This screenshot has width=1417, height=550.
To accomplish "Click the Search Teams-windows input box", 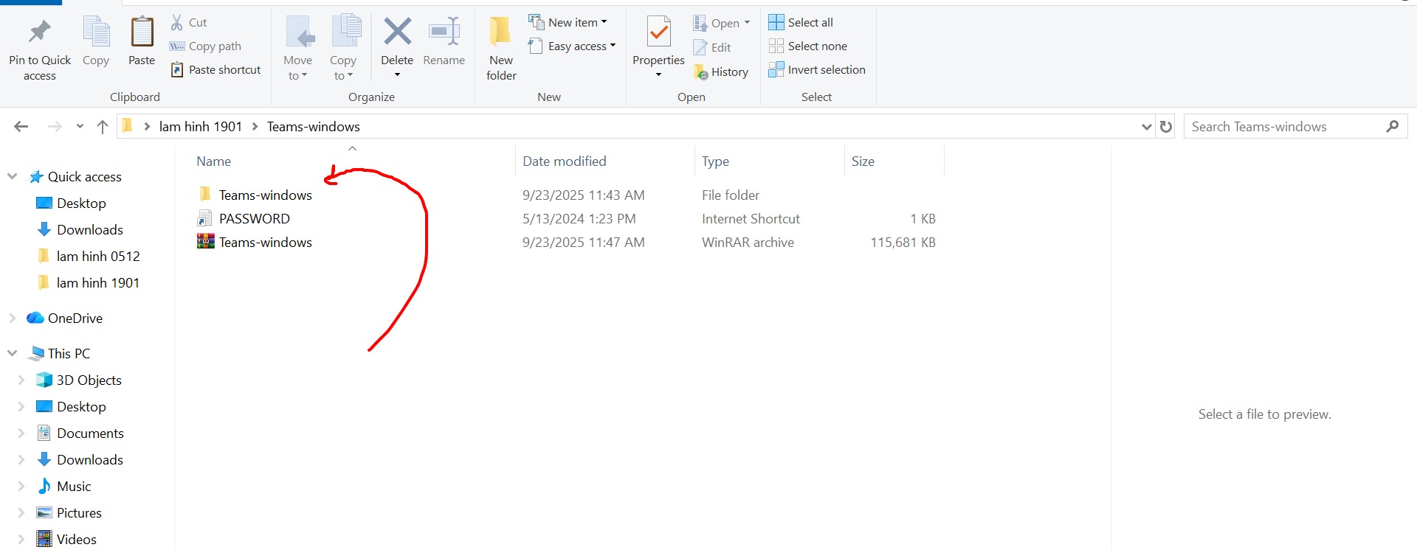I will click(x=1284, y=127).
